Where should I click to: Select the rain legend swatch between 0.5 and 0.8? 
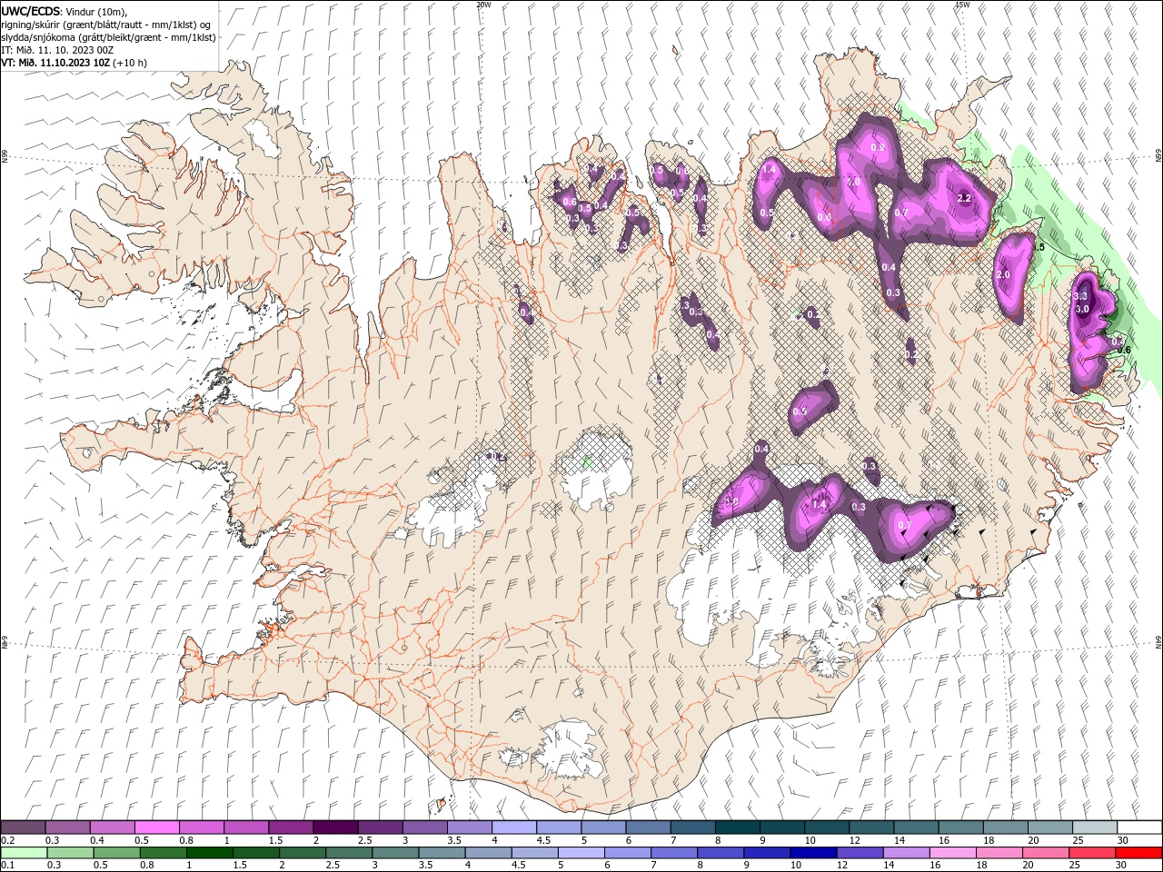(x=116, y=853)
